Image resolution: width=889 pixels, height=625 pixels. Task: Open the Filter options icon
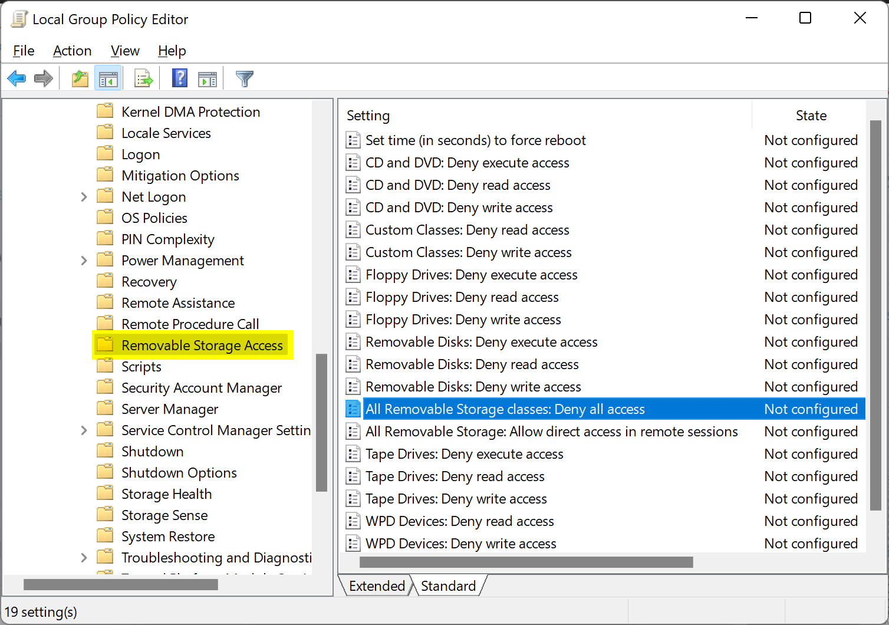click(x=244, y=78)
